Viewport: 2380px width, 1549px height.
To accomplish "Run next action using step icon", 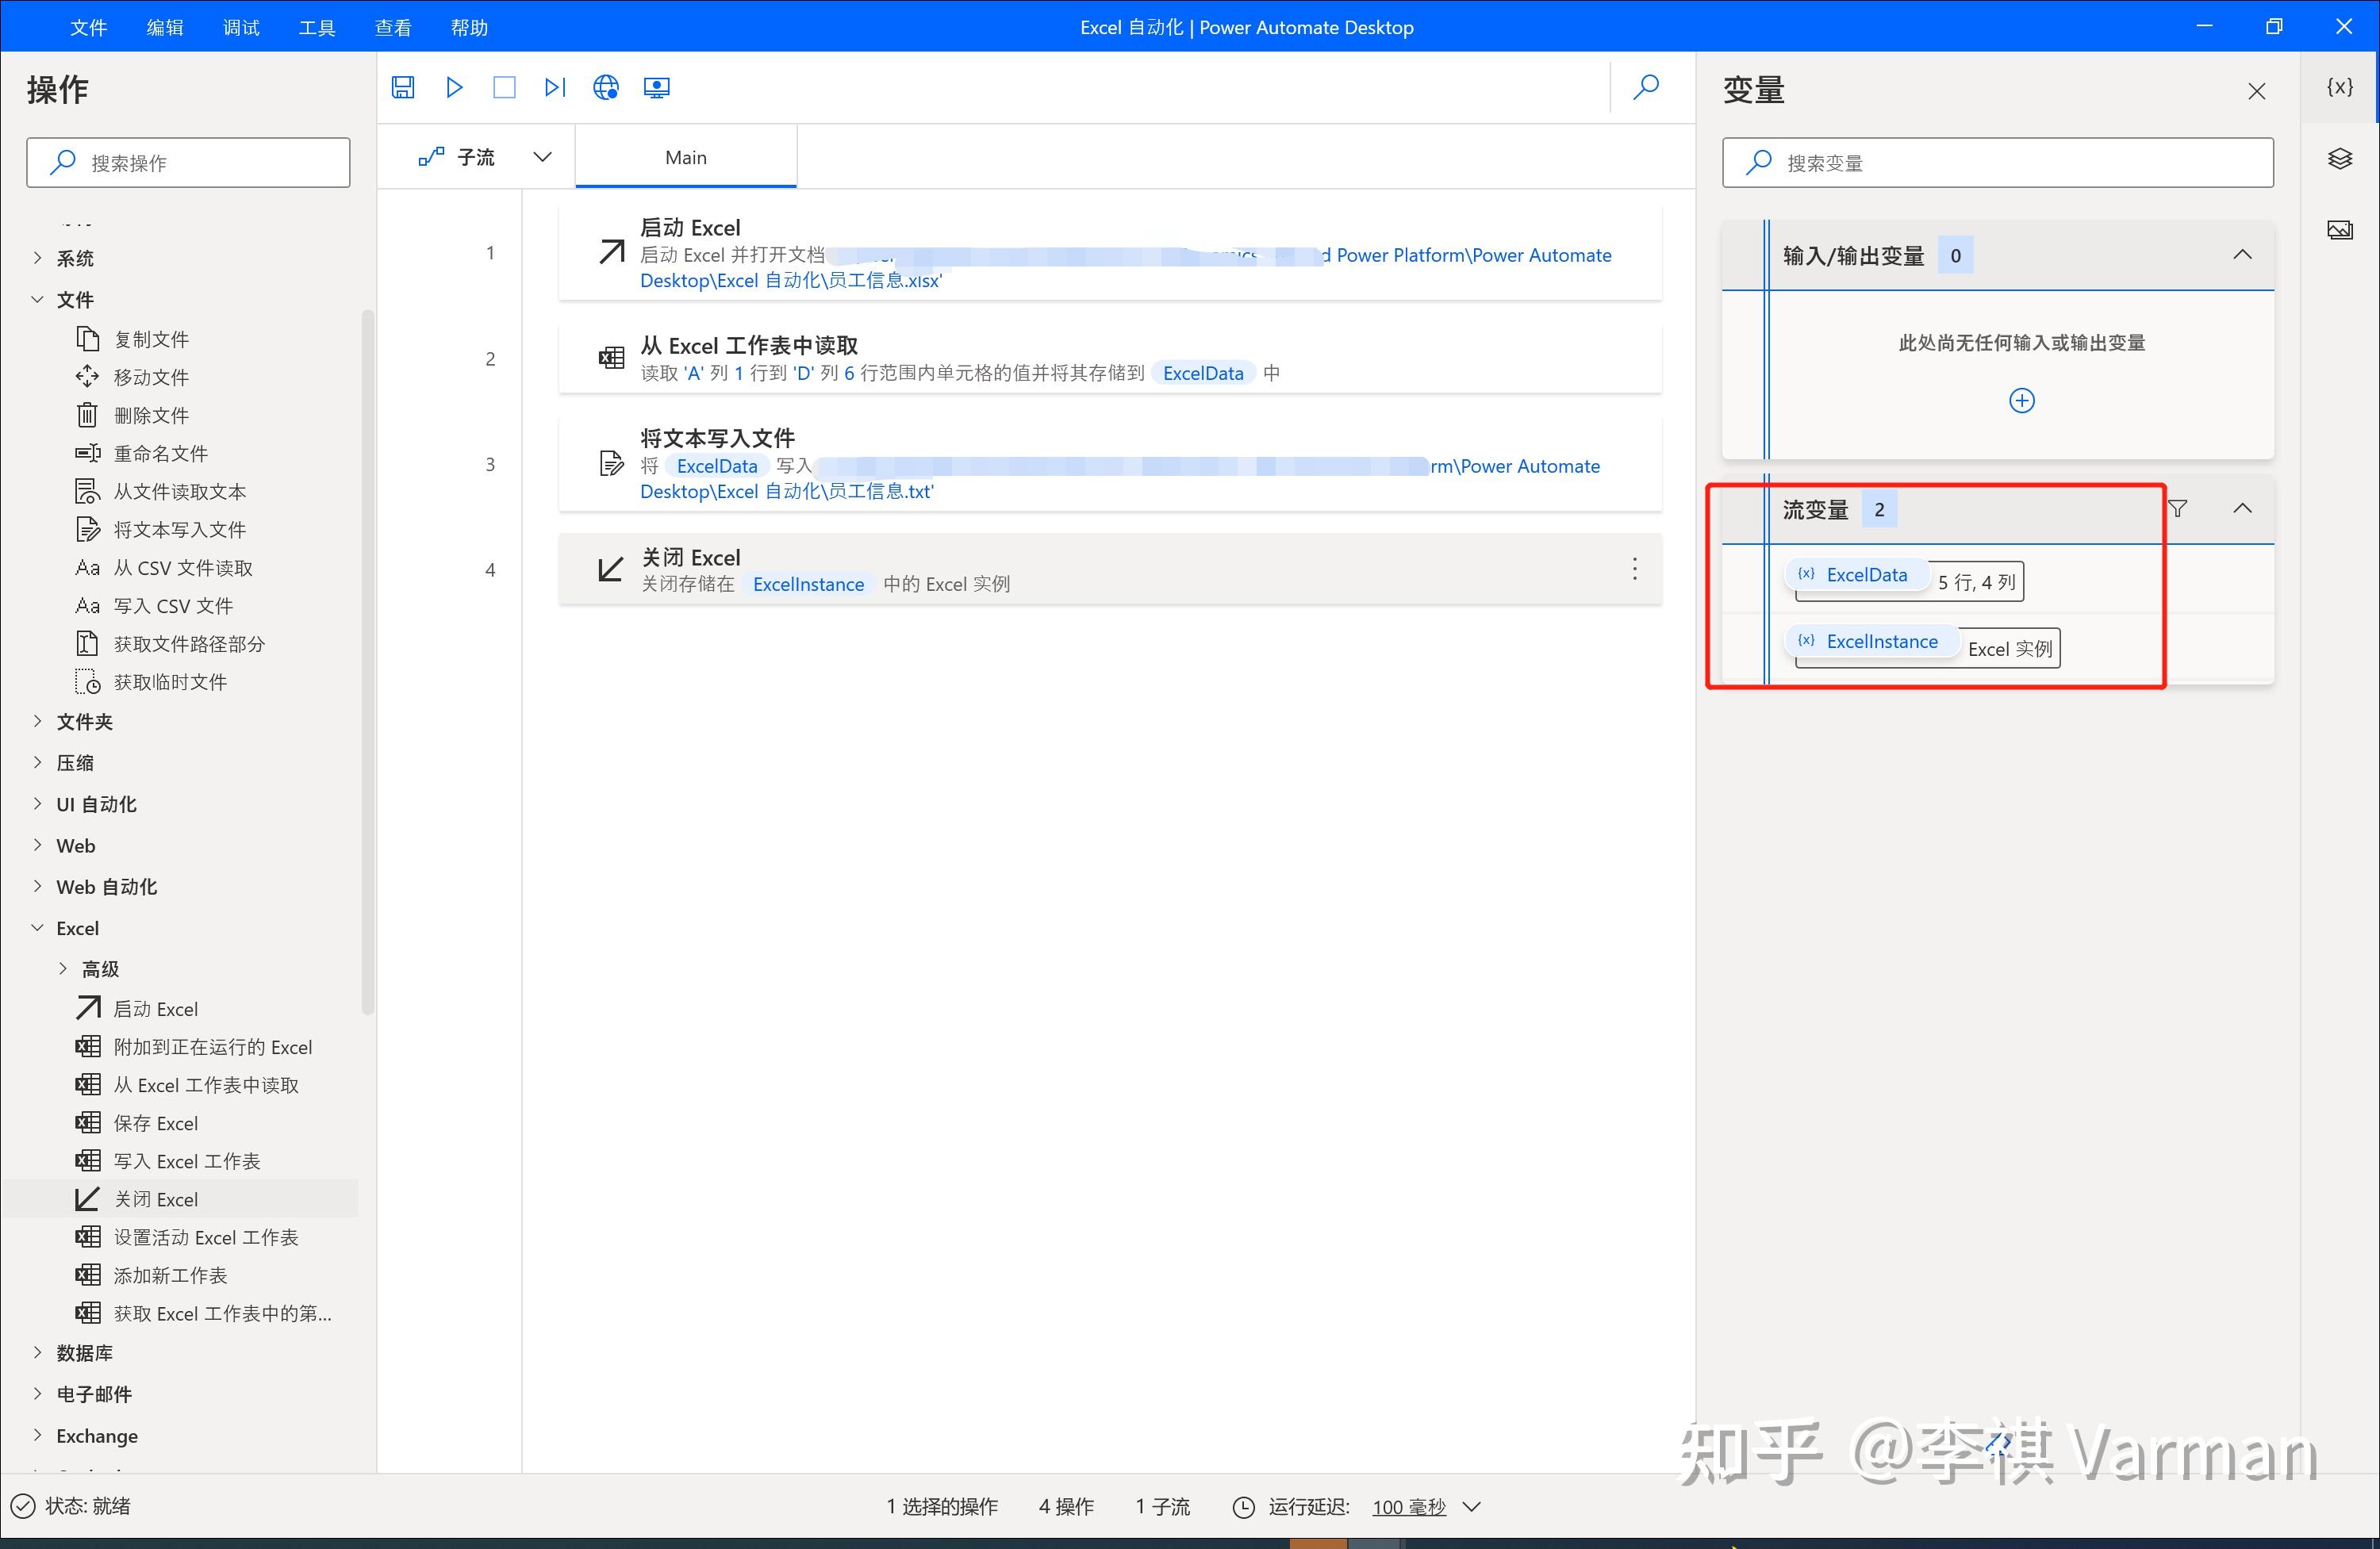I will [555, 87].
